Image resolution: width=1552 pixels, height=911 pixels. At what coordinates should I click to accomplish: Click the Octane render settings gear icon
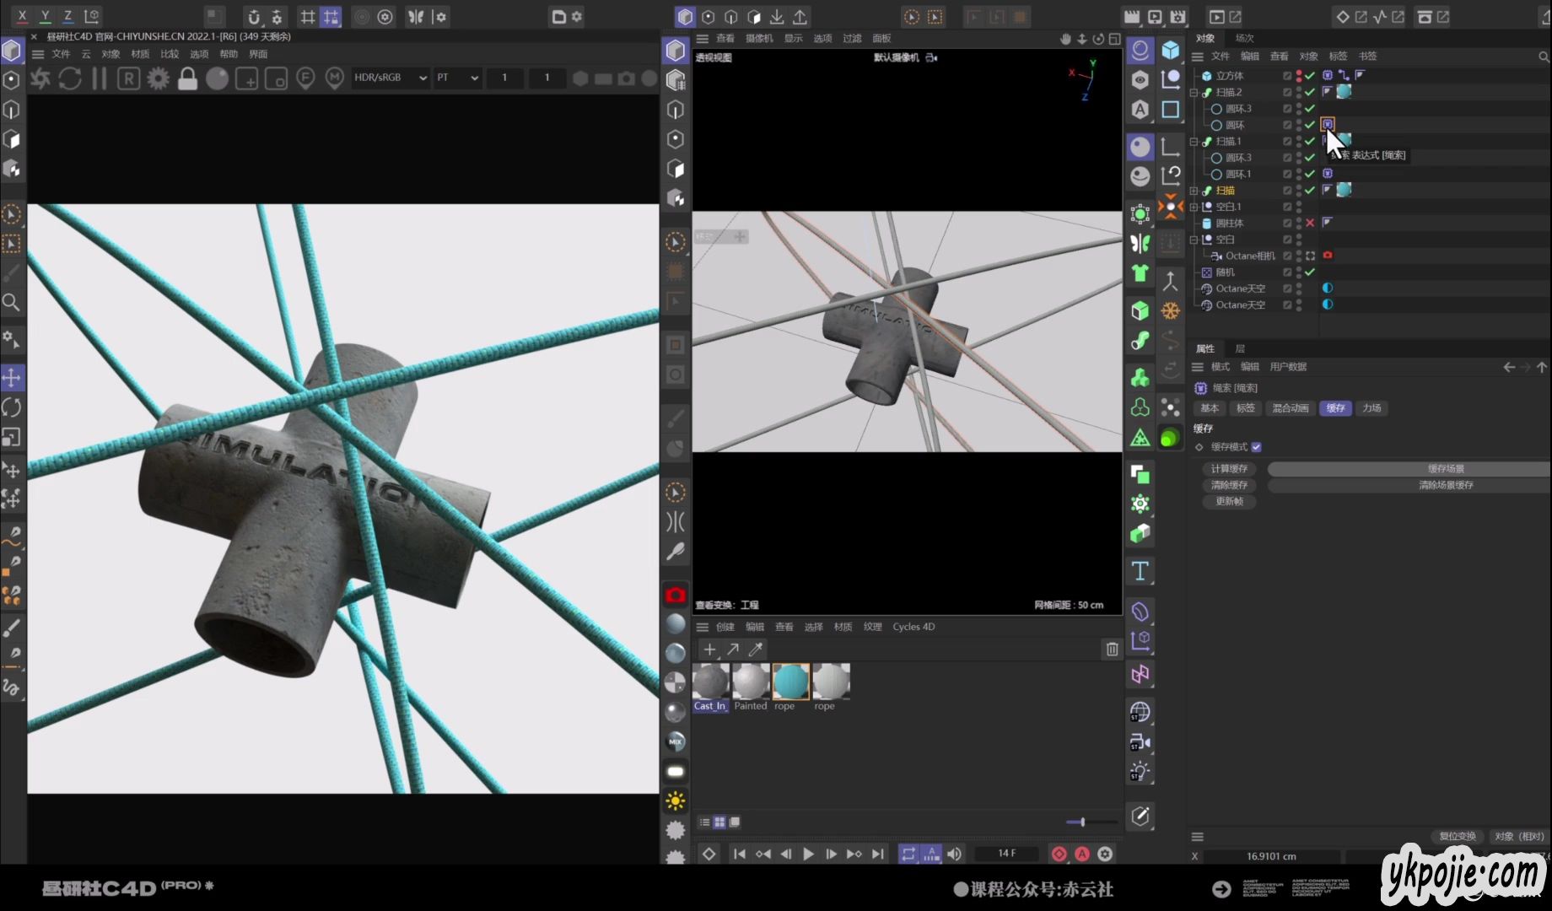pos(158,78)
